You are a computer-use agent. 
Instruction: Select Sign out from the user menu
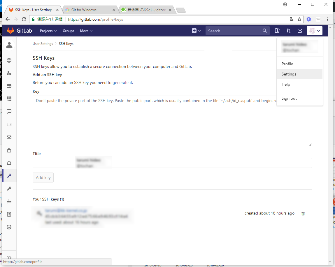[x=289, y=99]
